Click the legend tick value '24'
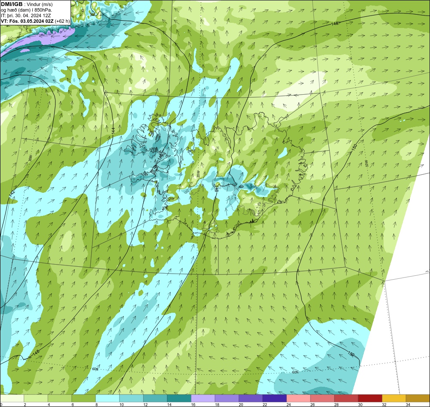The image size is (430, 407). click(x=289, y=404)
